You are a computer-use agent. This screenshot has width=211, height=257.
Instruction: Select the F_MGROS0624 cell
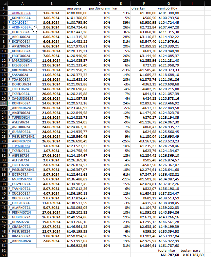[x=22, y=61]
